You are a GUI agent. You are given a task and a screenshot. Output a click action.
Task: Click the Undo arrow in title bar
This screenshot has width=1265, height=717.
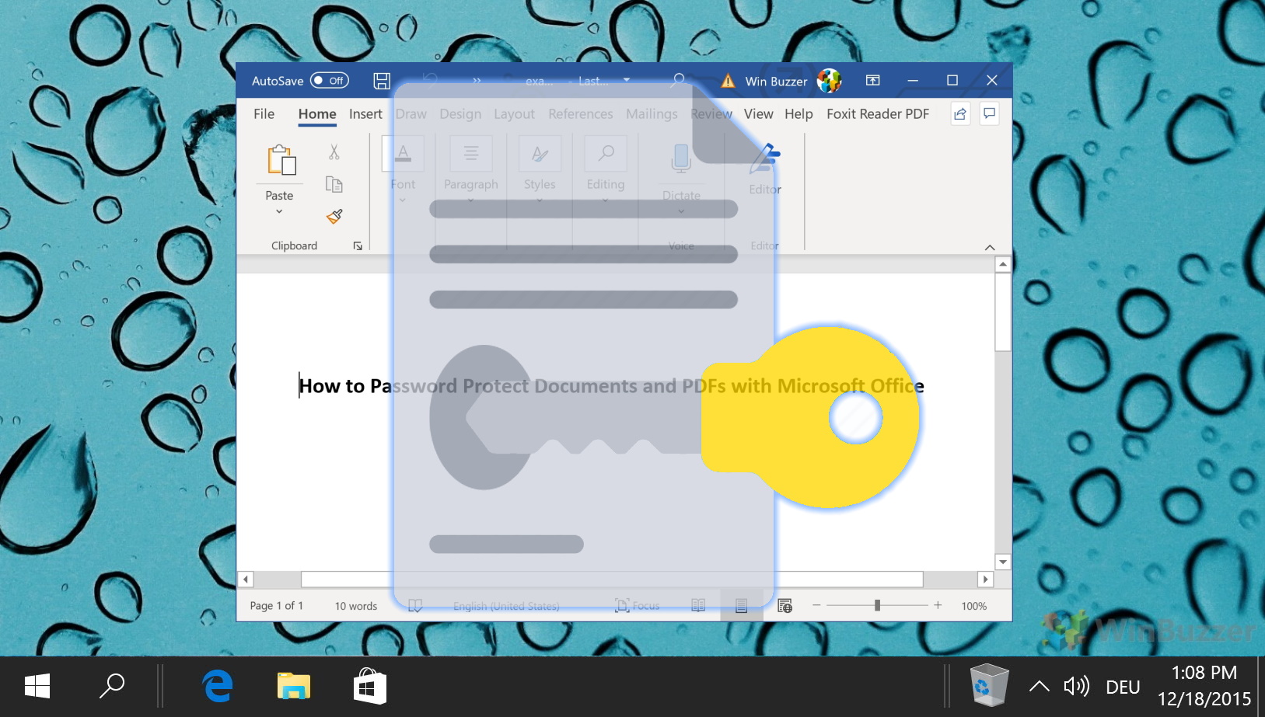(x=430, y=80)
